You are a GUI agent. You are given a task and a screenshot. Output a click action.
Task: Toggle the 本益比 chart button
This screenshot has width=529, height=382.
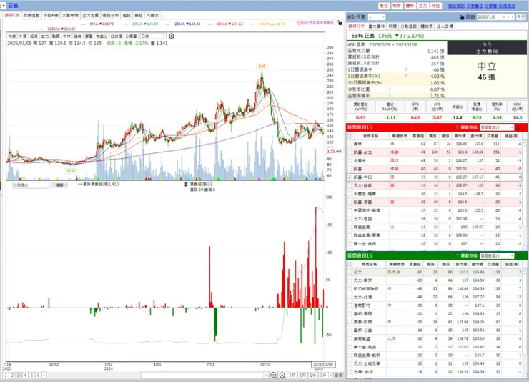tap(102, 36)
